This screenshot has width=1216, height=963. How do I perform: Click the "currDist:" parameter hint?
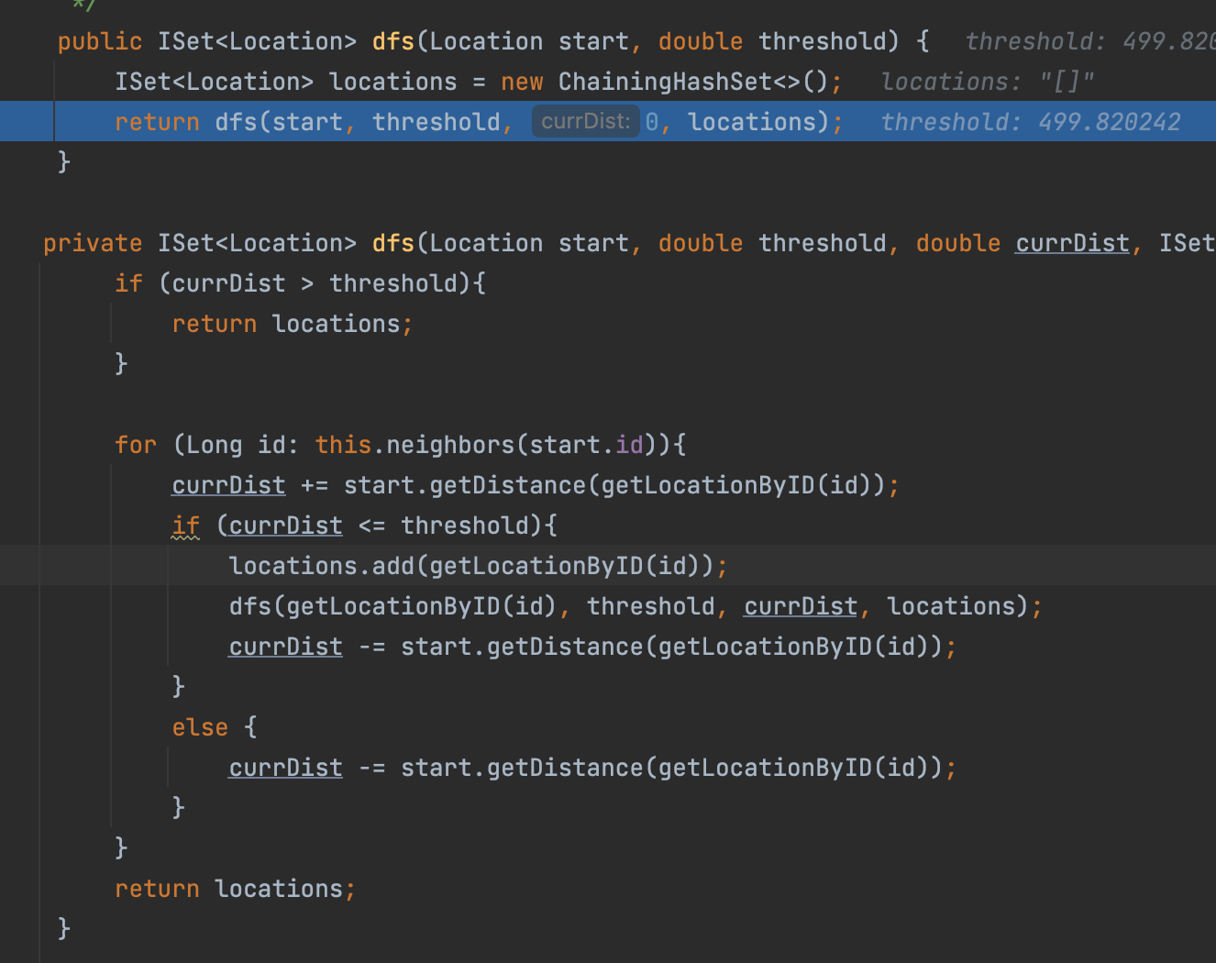585,122
